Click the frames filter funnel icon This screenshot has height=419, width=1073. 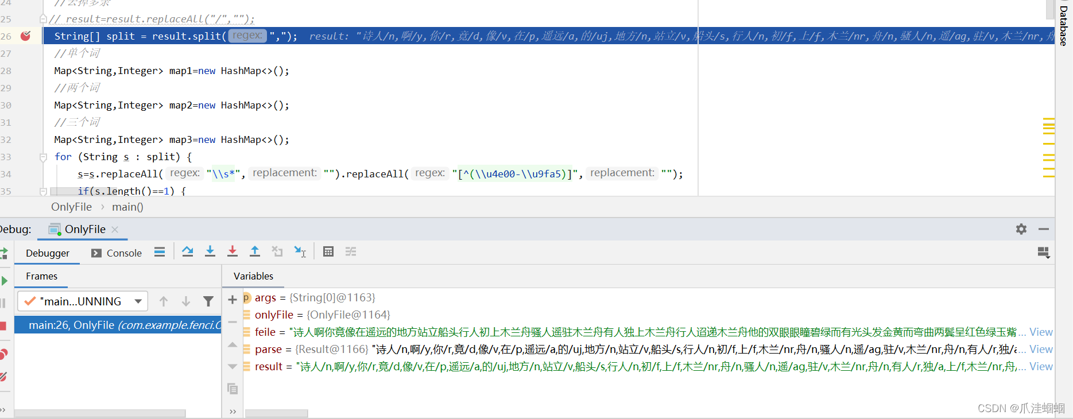point(208,301)
